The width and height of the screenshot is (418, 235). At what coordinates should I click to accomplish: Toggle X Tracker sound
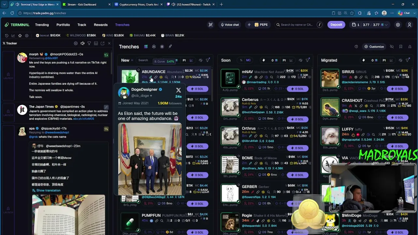pos(82,43)
